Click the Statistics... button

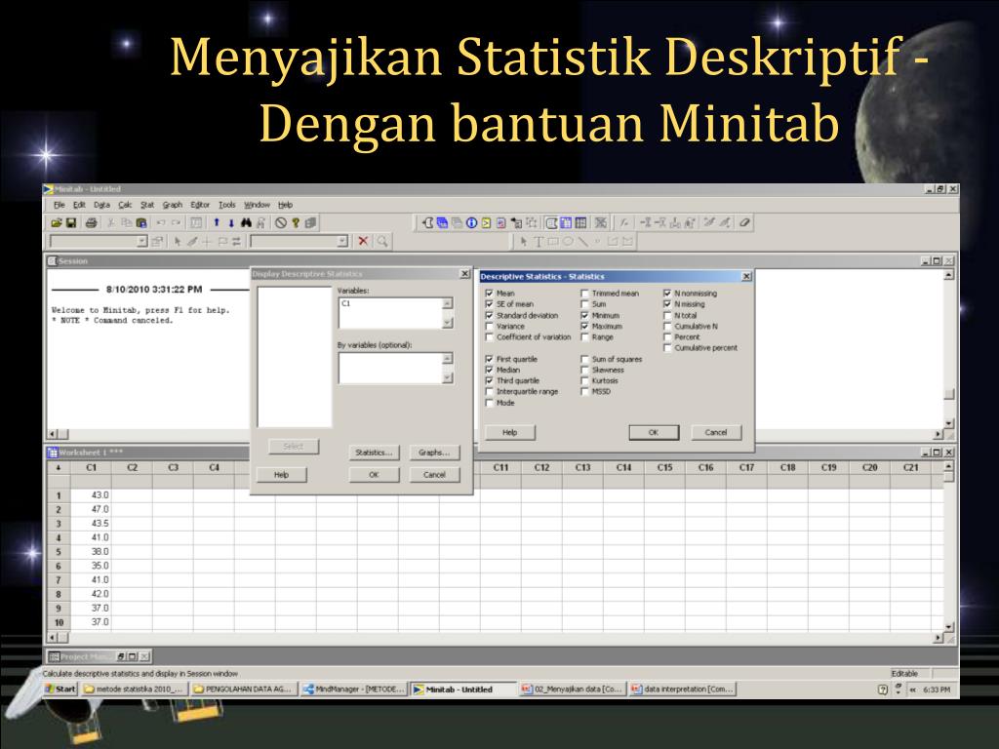(374, 453)
